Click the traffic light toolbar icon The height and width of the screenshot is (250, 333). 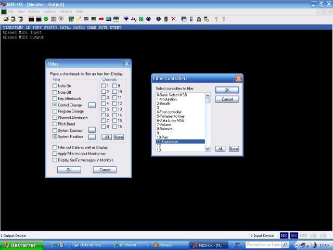click(166, 19)
